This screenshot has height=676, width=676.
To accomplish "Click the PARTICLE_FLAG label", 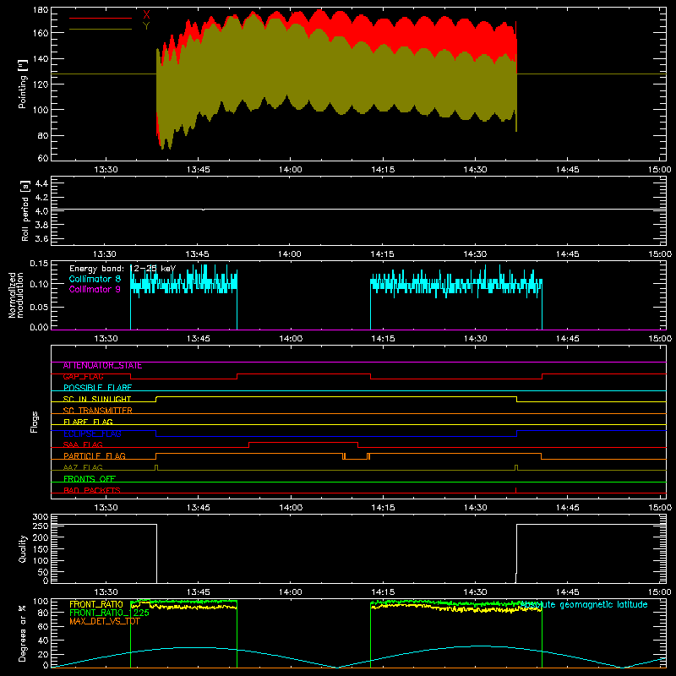I will (95, 456).
